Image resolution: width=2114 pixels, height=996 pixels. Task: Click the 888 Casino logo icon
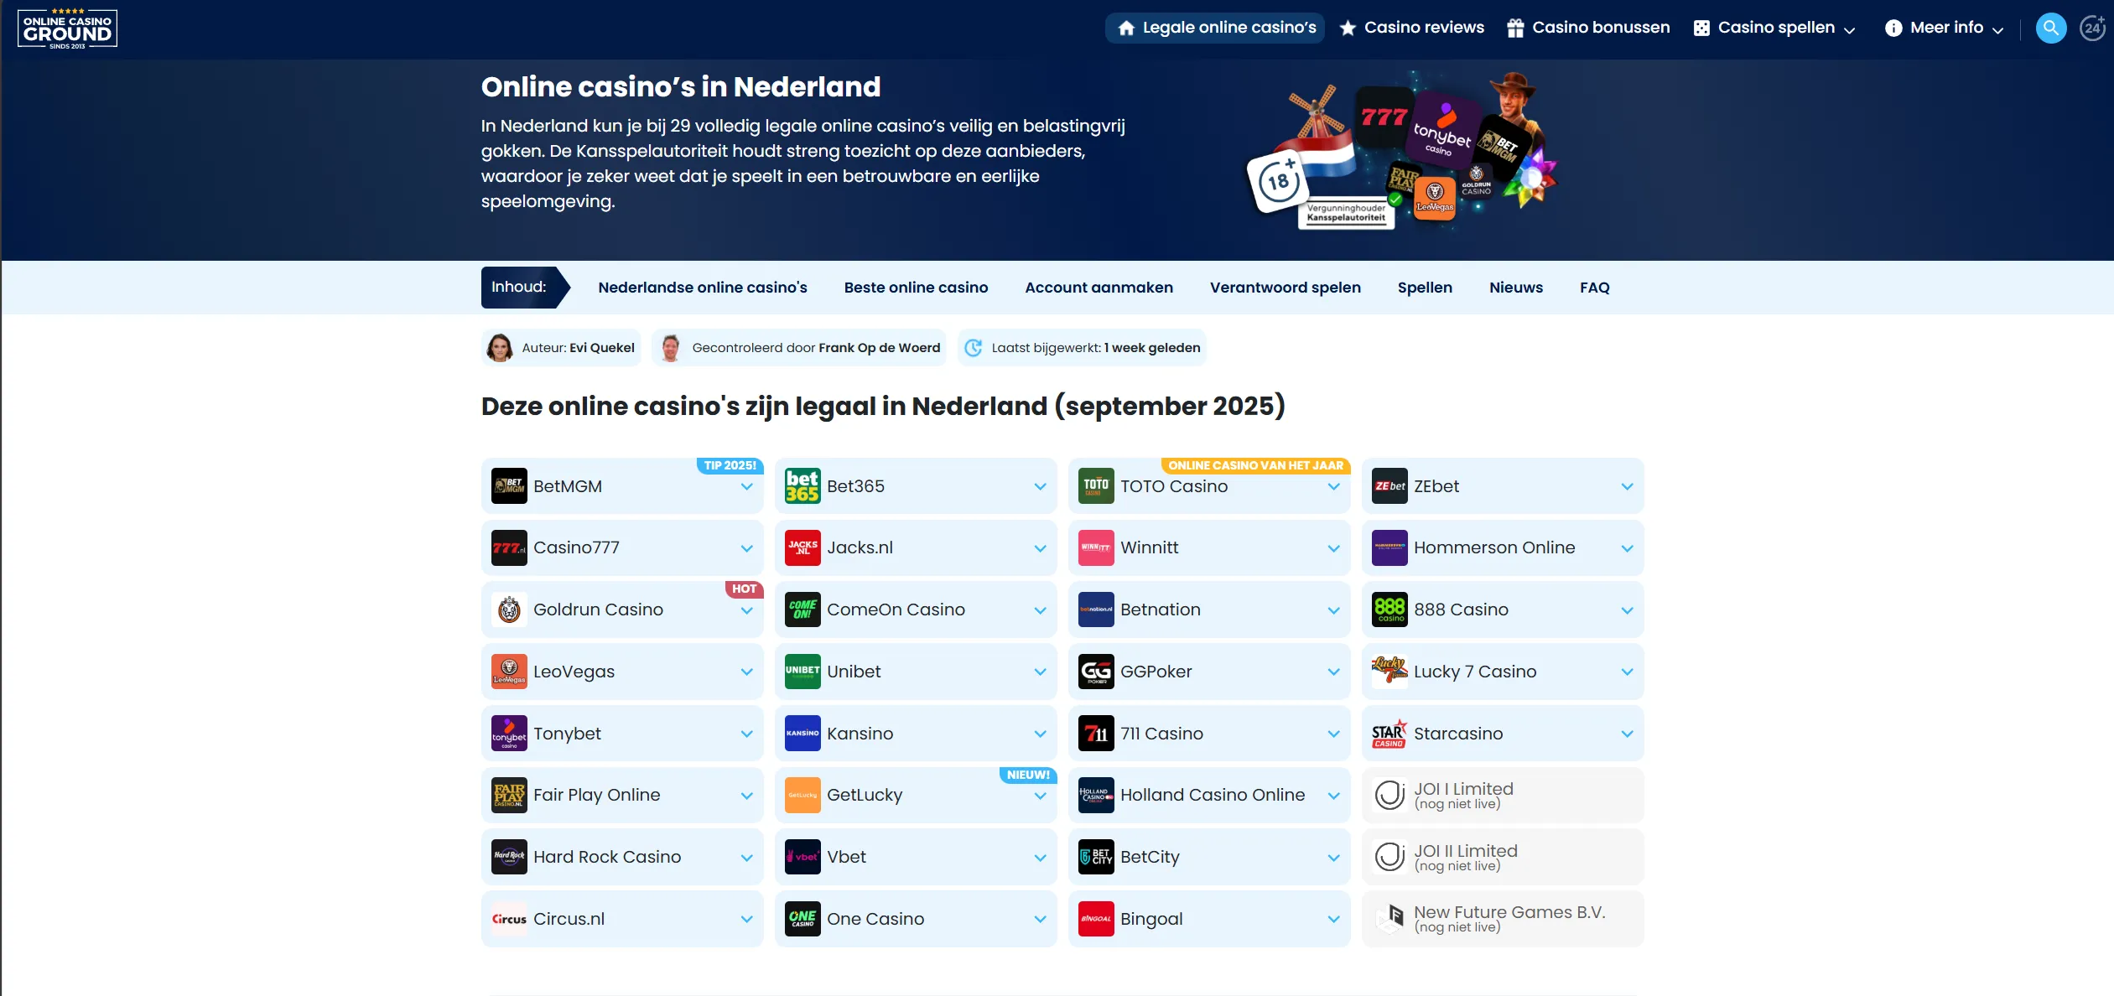point(1389,610)
